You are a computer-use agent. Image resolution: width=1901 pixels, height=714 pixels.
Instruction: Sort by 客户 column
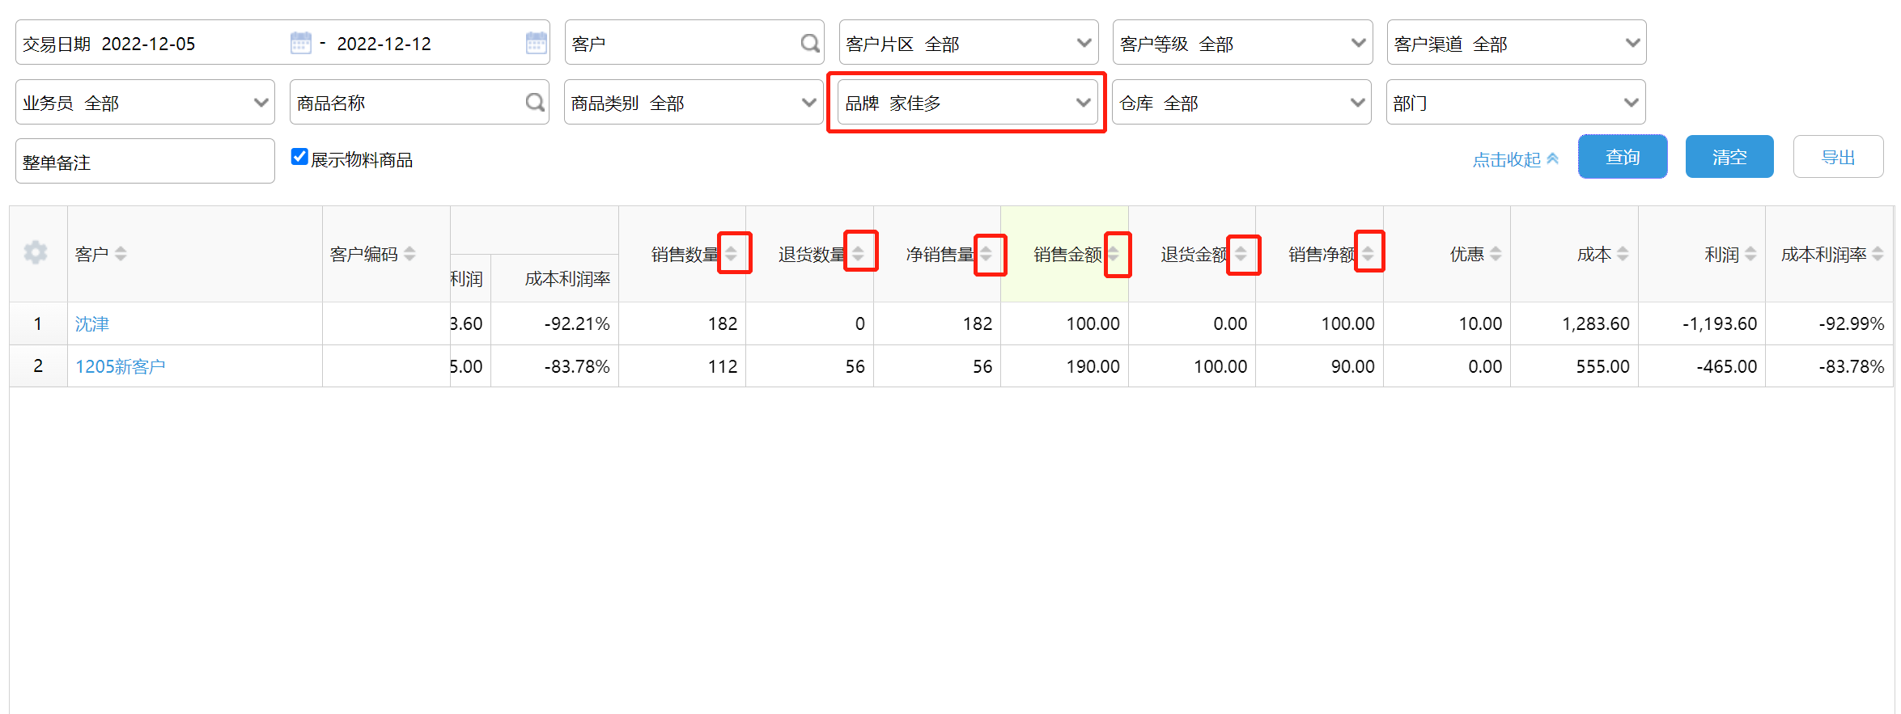tap(121, 254)
